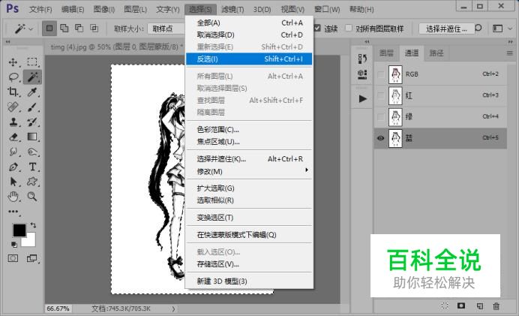Select the Type tool
The height and width of the screenshot is (316, 519).
[32, 167]
